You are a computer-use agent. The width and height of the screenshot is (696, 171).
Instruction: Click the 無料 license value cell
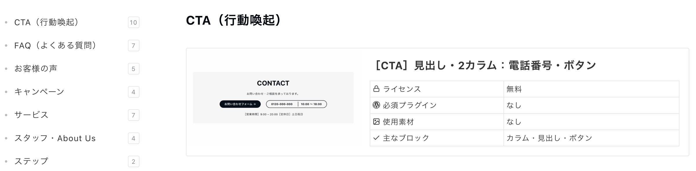click(591, 89)
